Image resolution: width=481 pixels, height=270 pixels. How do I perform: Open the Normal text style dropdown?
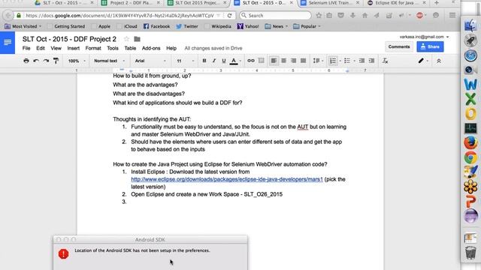pos(109,61)
